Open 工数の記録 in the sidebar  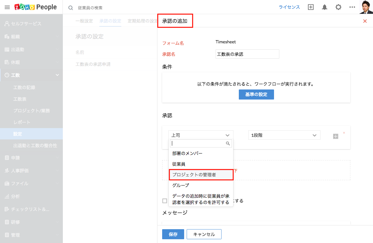24,88
